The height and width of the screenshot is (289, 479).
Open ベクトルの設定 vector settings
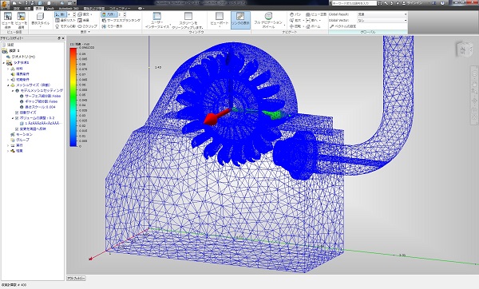[x=342, y=26]
